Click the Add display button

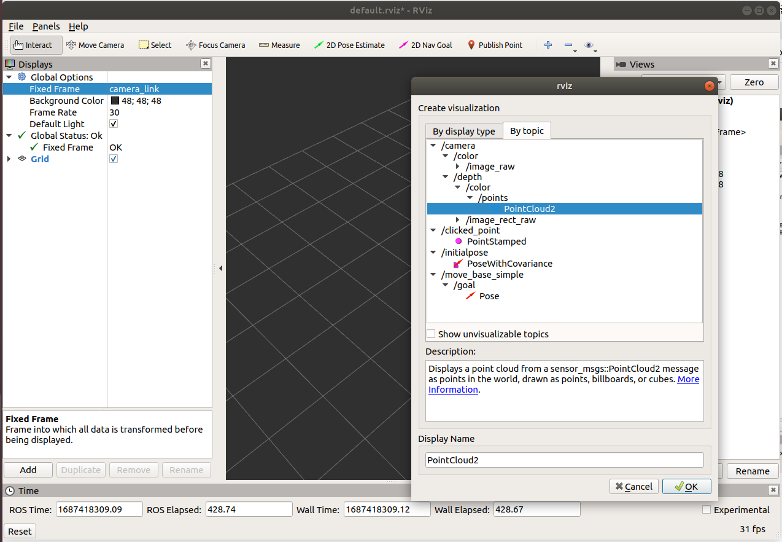(28, 469)
